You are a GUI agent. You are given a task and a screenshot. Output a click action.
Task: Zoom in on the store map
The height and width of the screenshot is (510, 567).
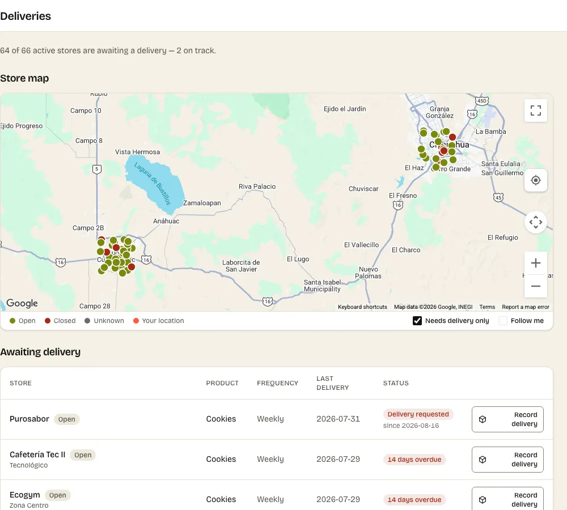pyautogui.click(x=536, y=263)
